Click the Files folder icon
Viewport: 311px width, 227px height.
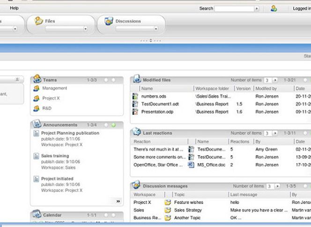click(39, 21)
